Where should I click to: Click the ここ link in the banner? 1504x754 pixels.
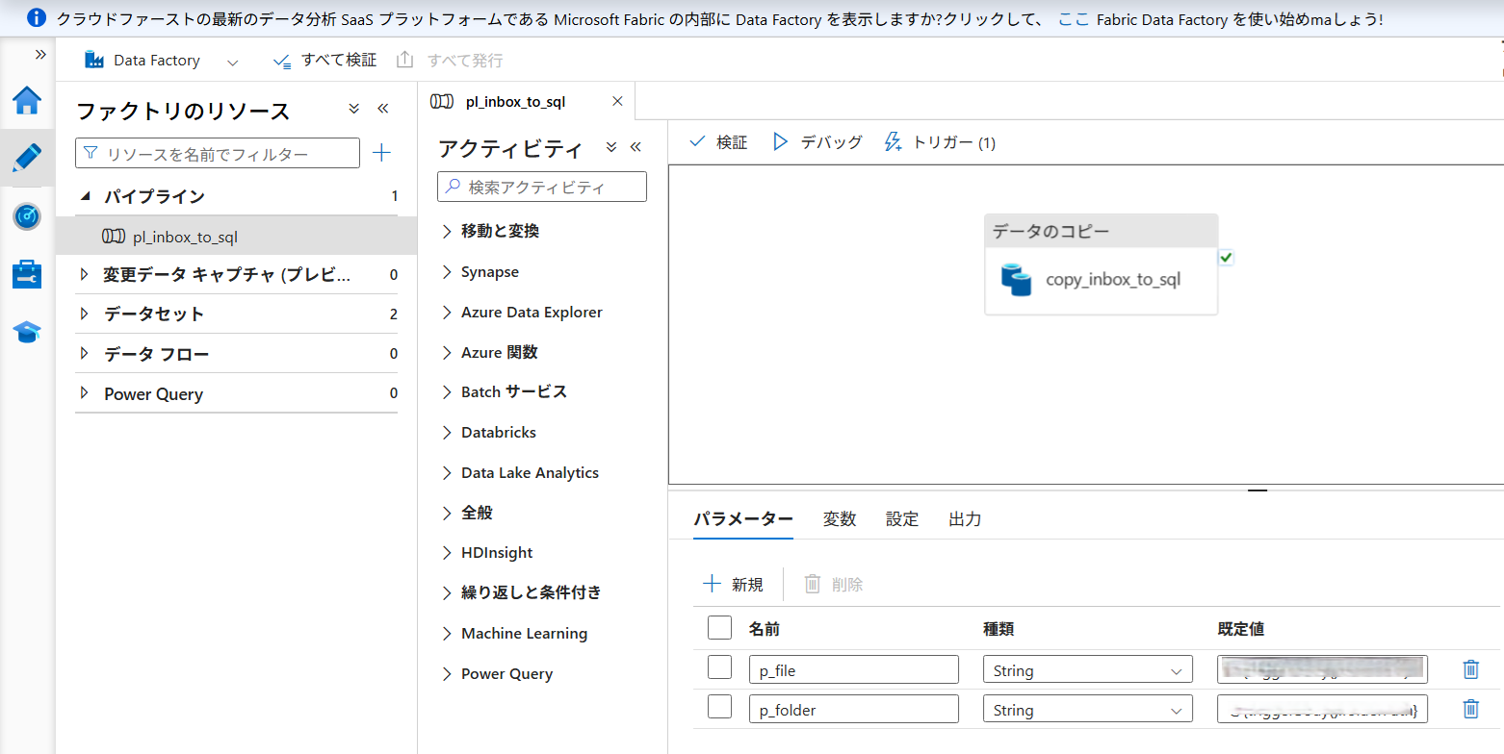1073,18
